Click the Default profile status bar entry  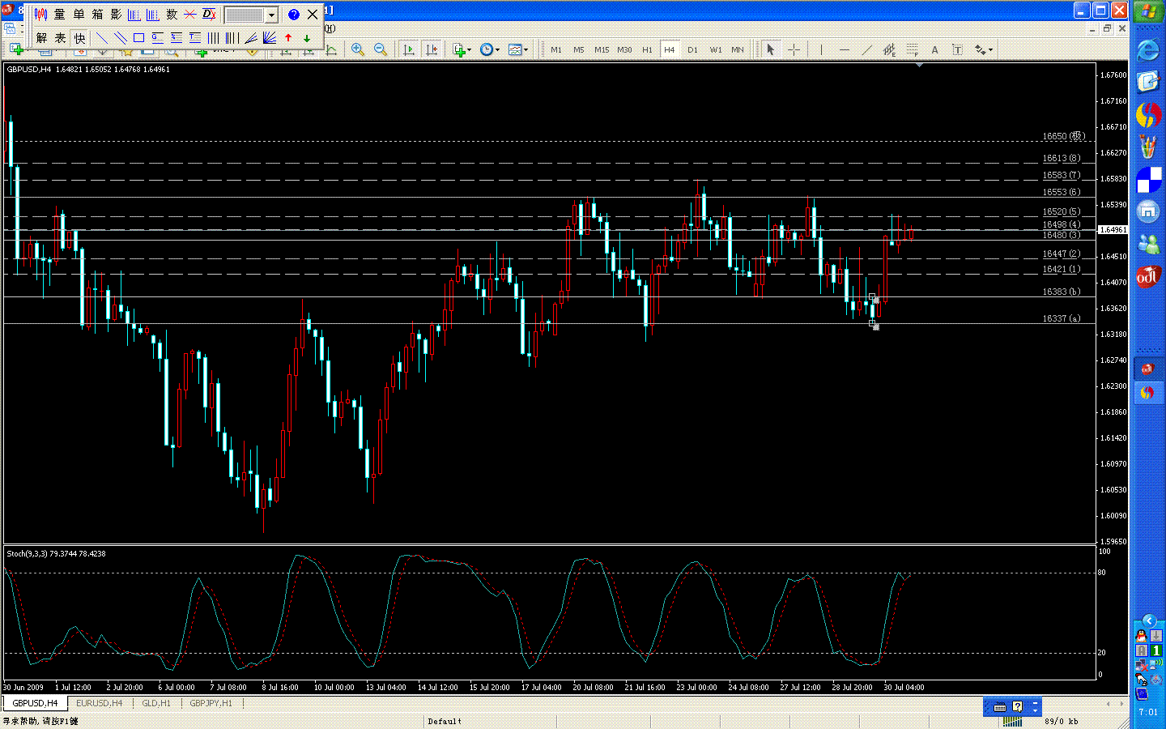tap(445, 721)
